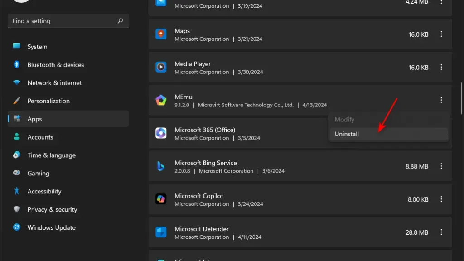Choose Uninstall from the MEmu menu
The image size is (464, 261).
389,134
